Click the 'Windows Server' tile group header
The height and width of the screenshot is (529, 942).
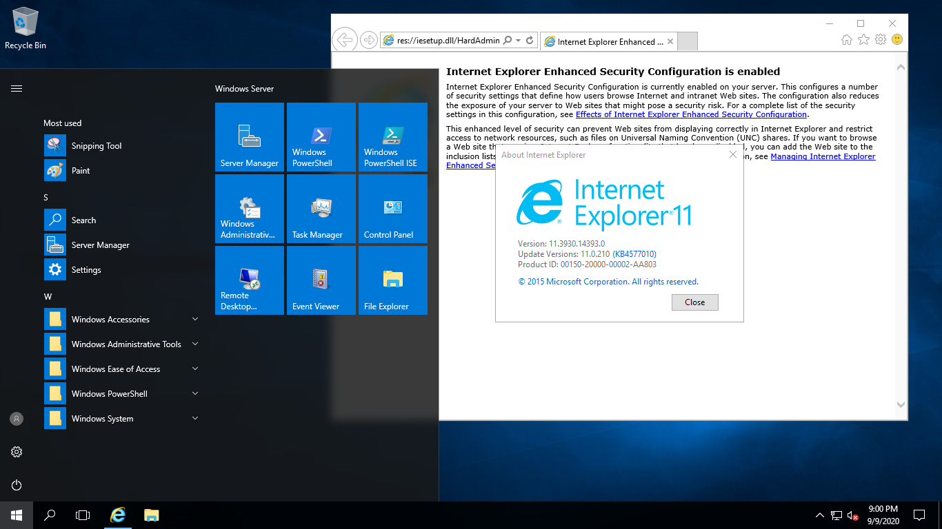point(244,89)
